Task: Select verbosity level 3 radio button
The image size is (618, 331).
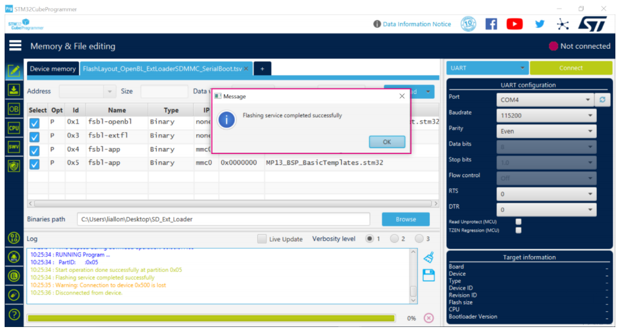Action: (419, 239)
